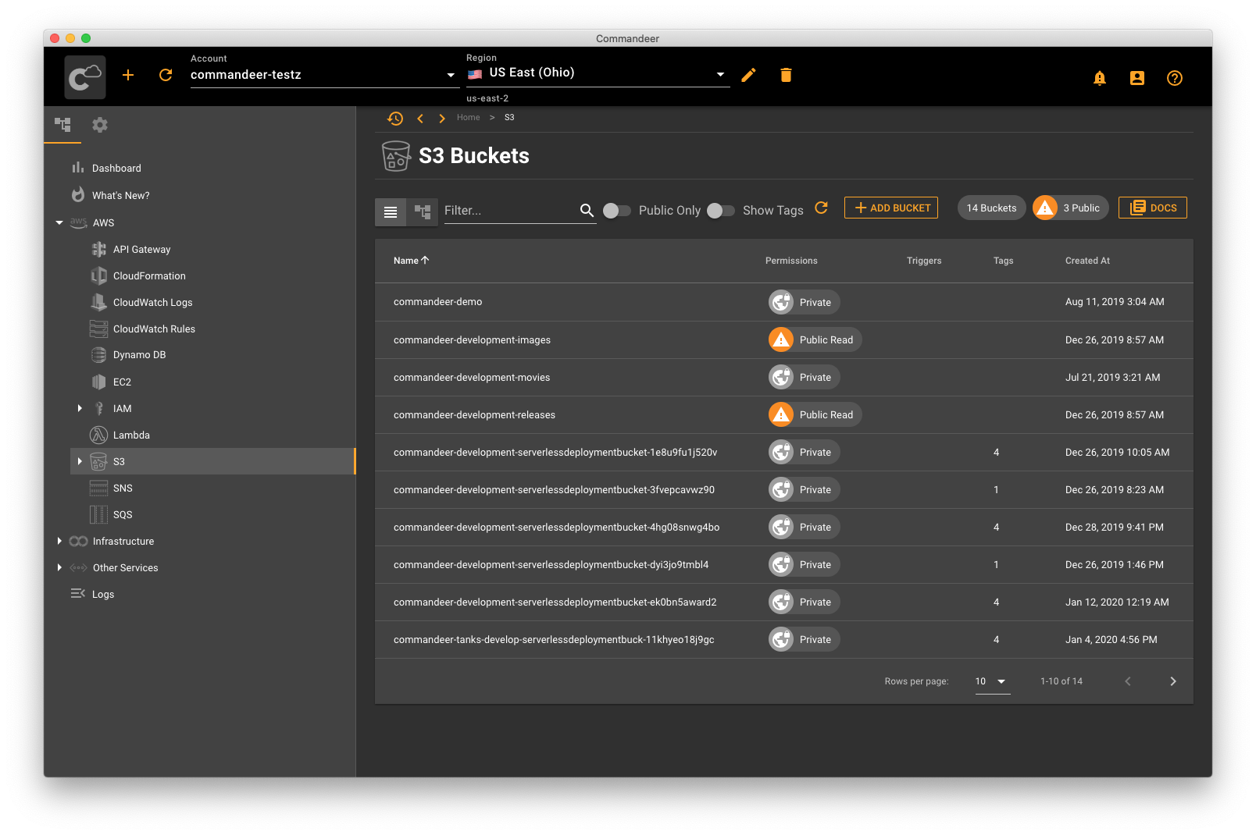This screenshot has height=835, width=1256.
Task: Sort by Name column header
Action: [412, 261]
